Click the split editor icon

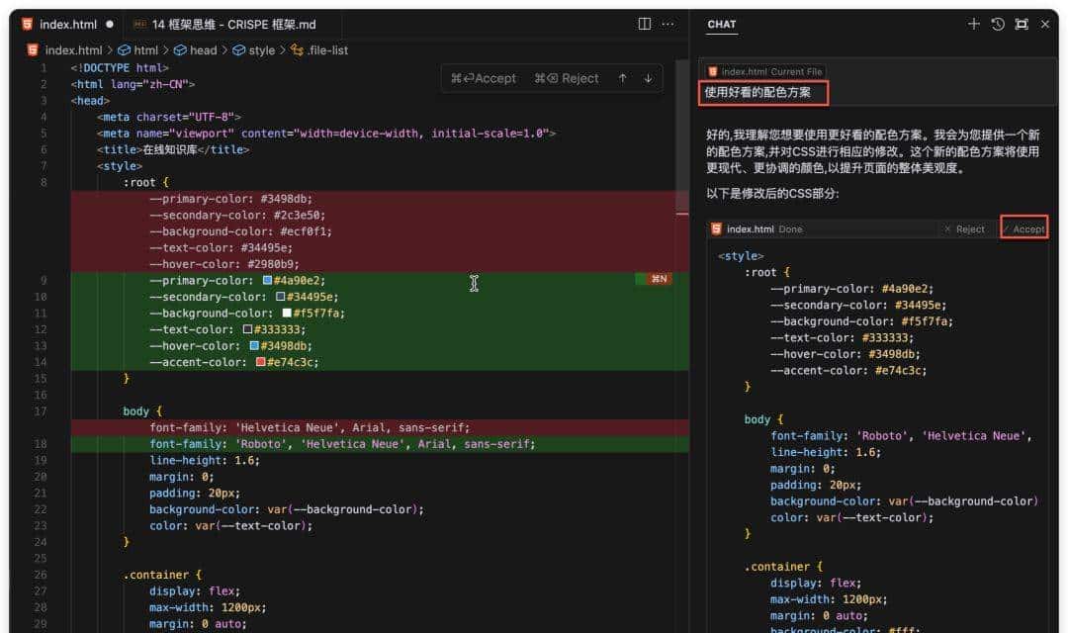(x=645, y=24)
